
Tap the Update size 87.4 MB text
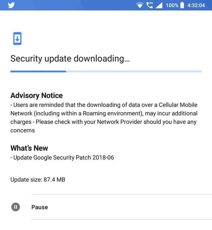click(x=38, y=180)
